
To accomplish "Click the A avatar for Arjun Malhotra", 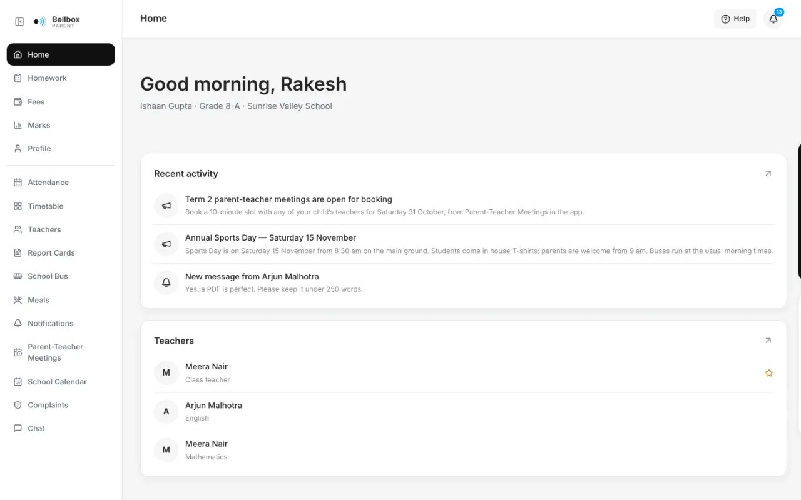I will coord(166,412).
